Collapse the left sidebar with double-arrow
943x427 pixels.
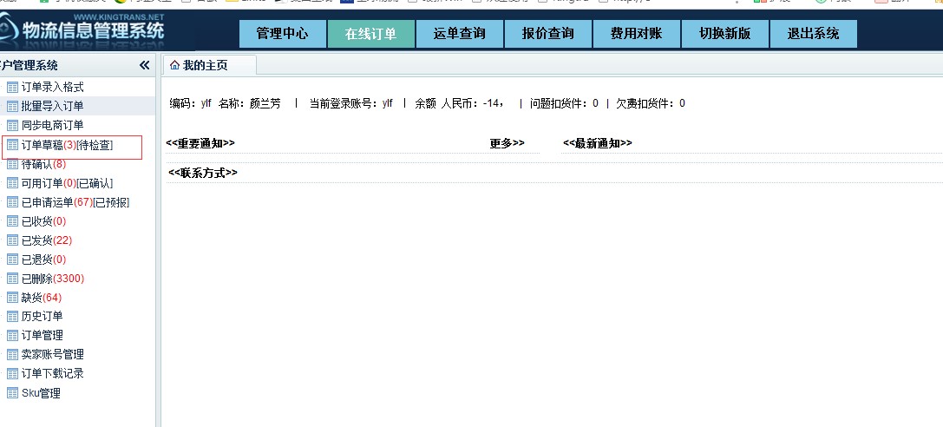click(144, 65)
